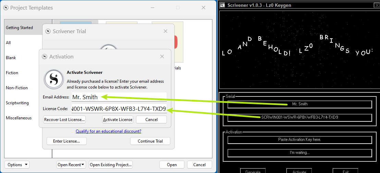Screen dimensions: 380x173
Task: Open the educational discount link
Action: point(108,131)
